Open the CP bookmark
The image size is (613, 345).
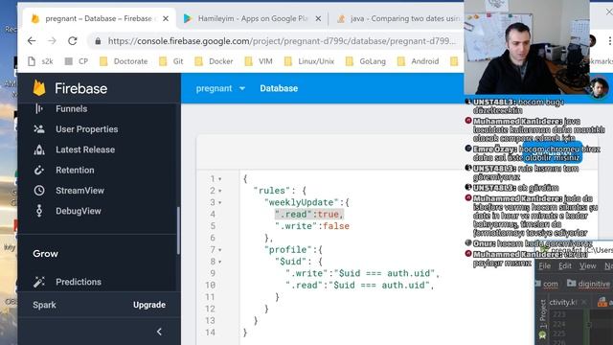click(x=77, y=61)
